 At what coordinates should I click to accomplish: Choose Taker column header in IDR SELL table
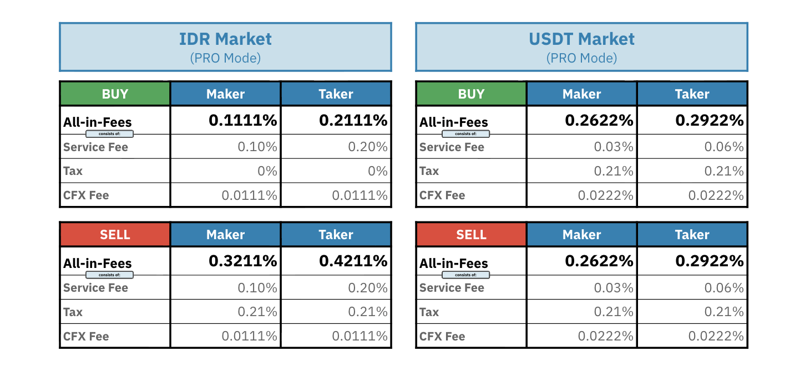336,235
